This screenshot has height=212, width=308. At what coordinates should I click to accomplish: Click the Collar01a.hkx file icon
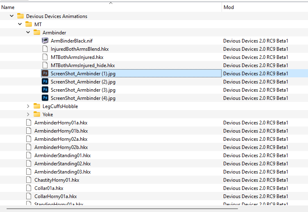(29, 188)
